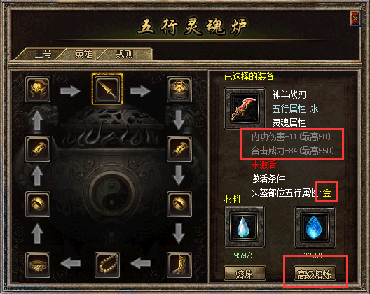This screenshot has height=294, width=370.
Task: Select the blue glowing gem material
Action: pyautogui.click(x=315, y=227)
